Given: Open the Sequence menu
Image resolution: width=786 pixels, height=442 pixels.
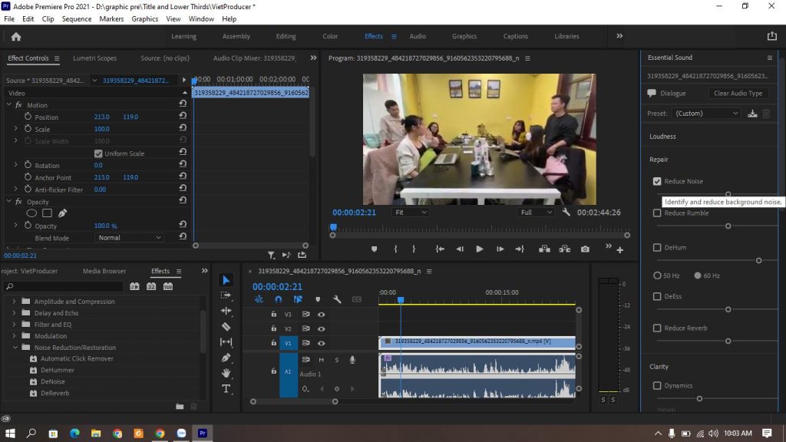Looking at the screenshot, I should click(77, 18).
